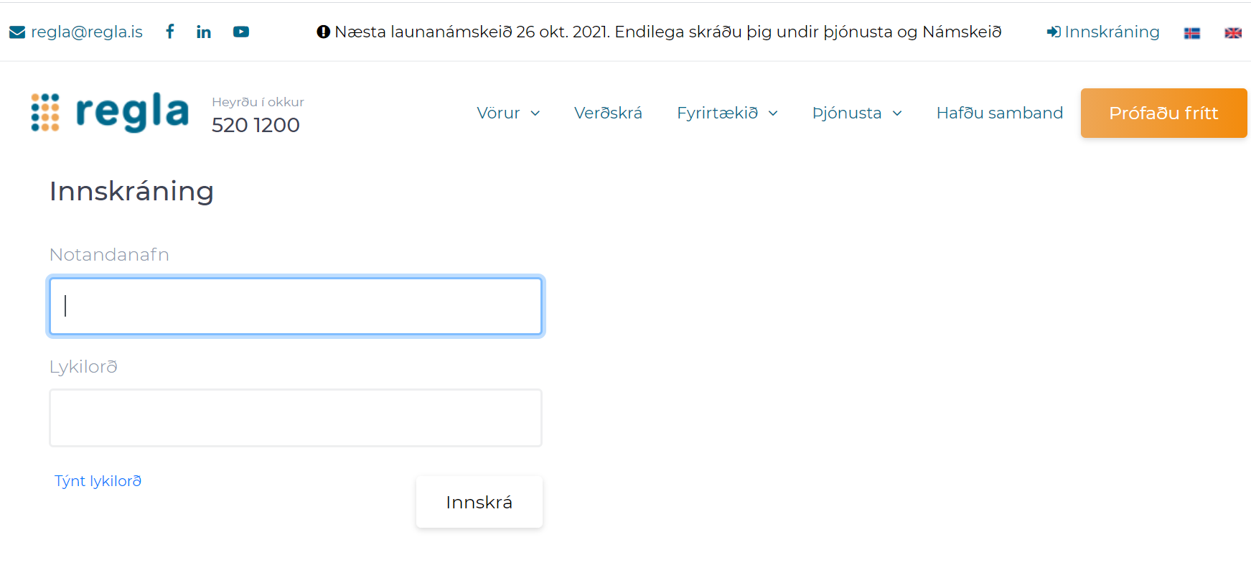Switch language with British flag
Image resolution: width=1251 pixels, height=578 pixels.
pos(1233,33)
